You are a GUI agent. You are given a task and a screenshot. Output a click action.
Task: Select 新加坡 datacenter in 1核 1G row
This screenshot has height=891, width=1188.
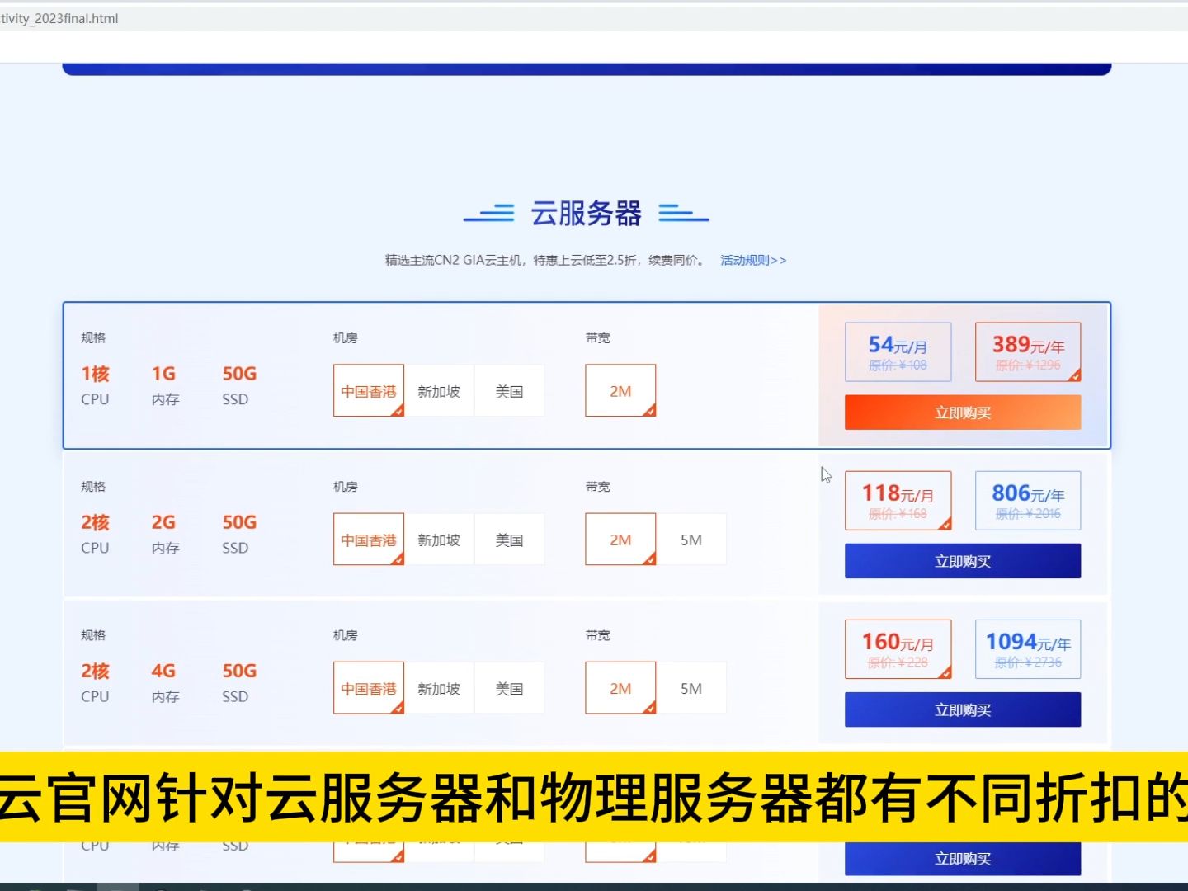(x=439, y=391)
